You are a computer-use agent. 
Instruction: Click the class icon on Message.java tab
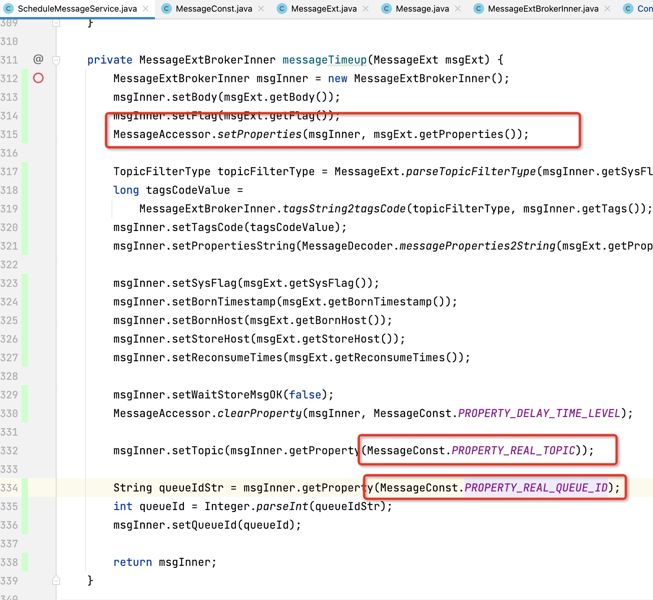386,8
